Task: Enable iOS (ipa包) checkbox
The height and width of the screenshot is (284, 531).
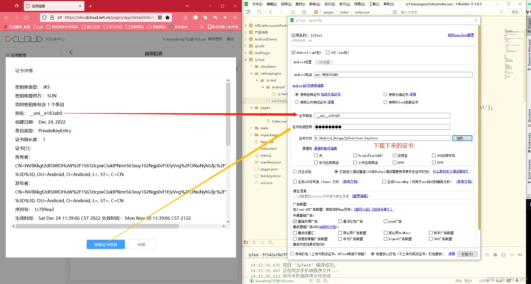Action: 328,52
